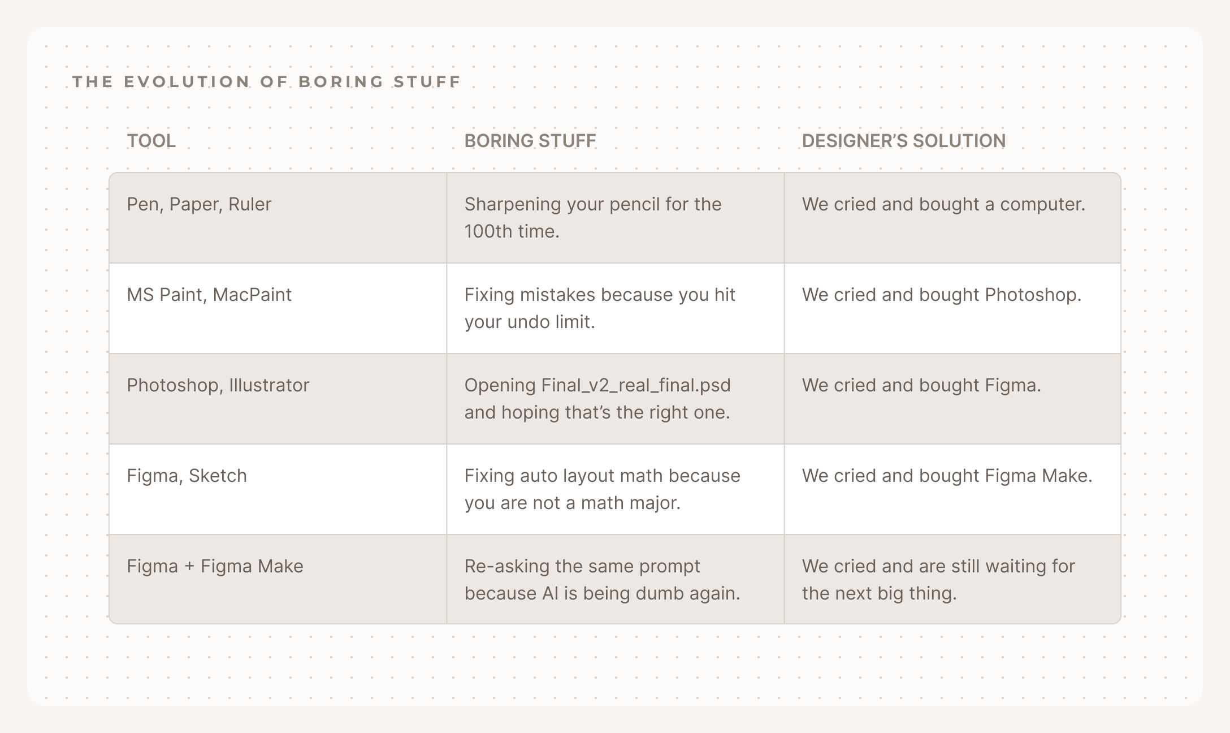This screenshot has height=733, width=1230.
Task: Select 'We cried and bought a computer' cell
Action: [x=943, y=204]
